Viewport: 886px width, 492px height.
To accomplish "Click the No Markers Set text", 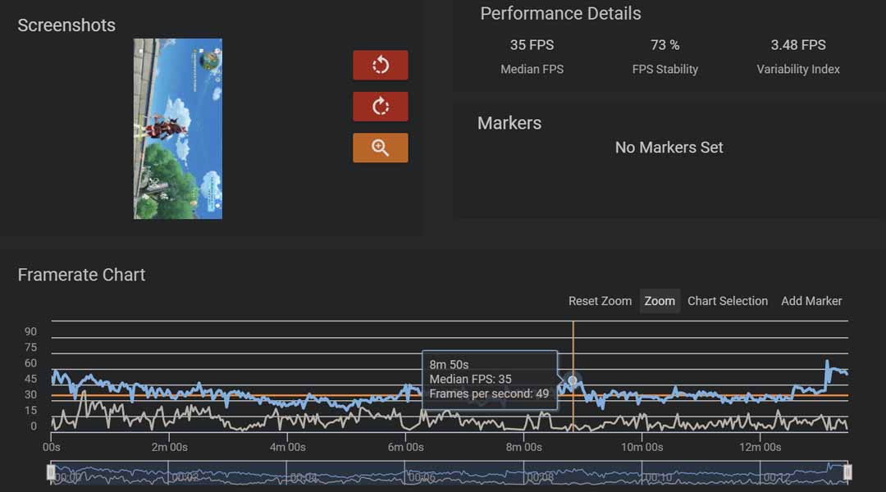I will pyautogui.click(x=669, y=148).
